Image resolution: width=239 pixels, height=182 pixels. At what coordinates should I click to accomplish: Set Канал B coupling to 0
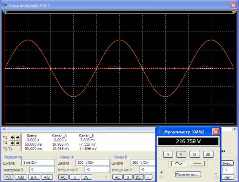[128, 177]
